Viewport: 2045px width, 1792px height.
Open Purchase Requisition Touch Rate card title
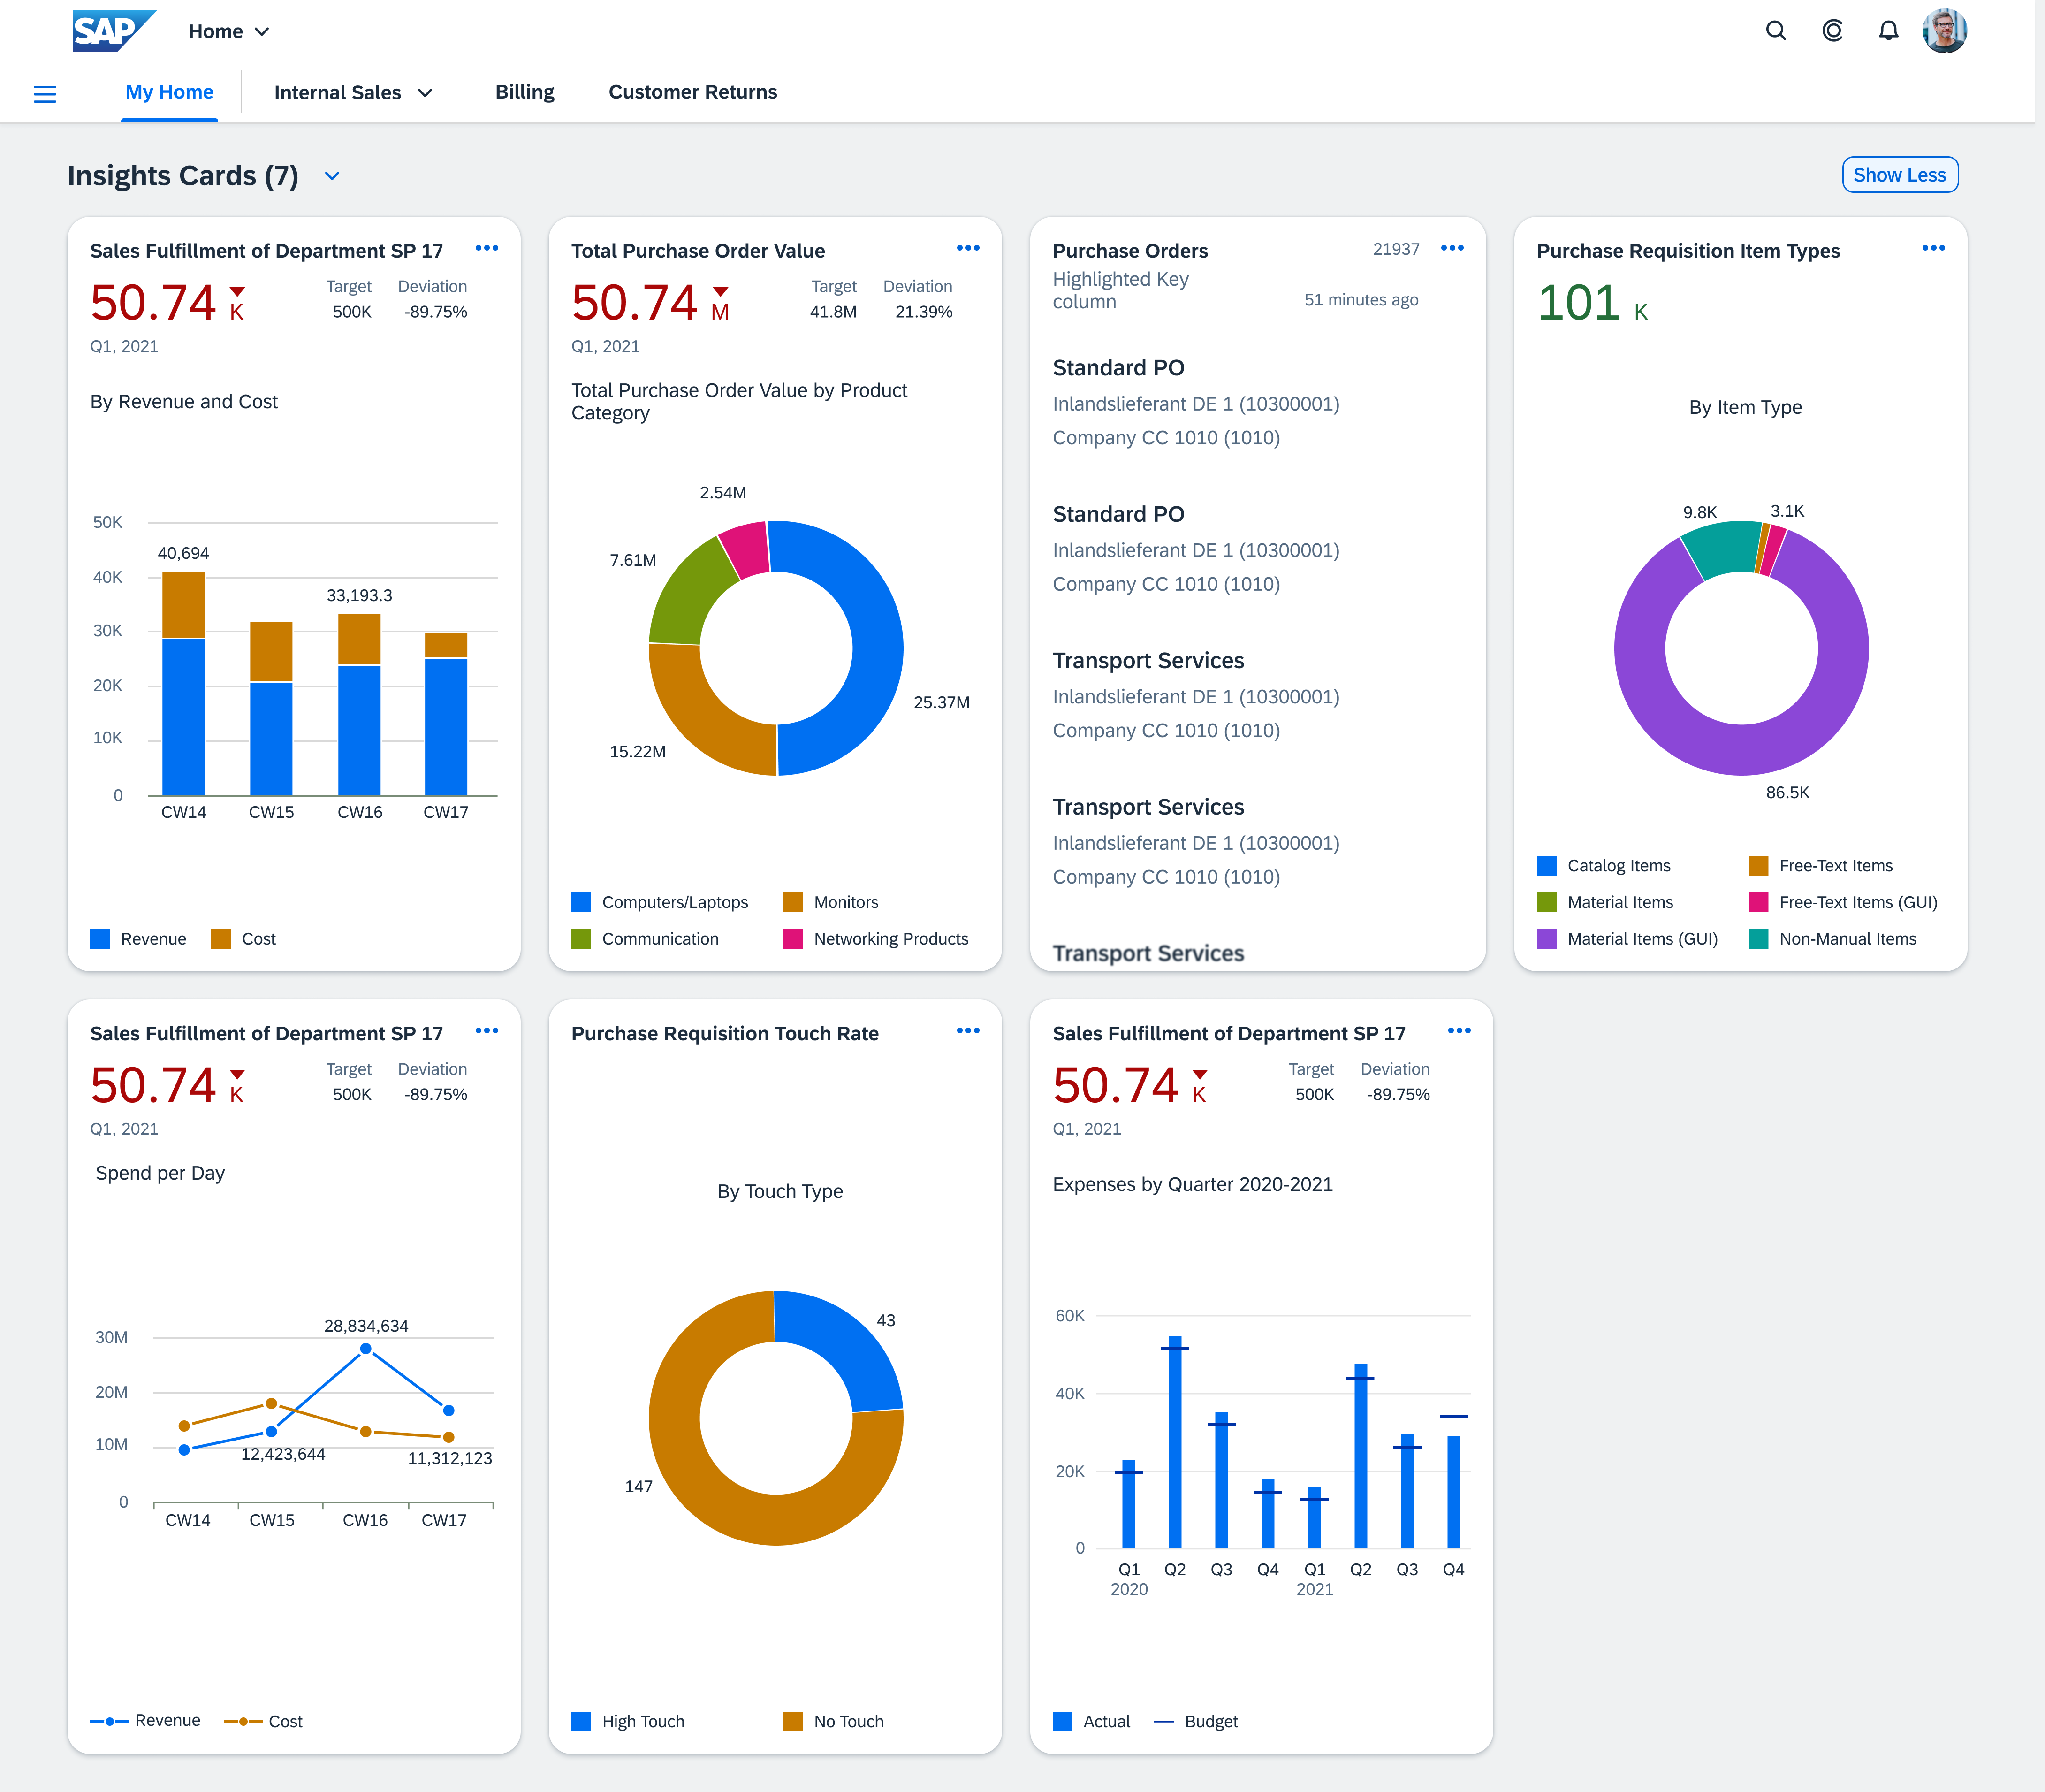tap(725, 1034)
